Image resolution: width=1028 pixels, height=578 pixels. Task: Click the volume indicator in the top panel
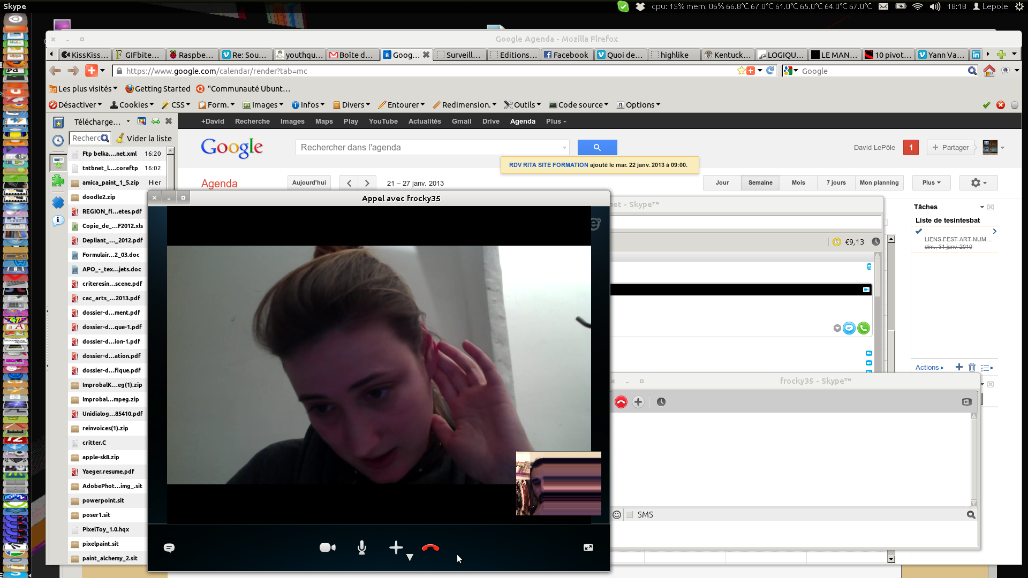click(x=935, y=6)
